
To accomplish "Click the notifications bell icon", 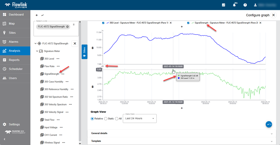I will [234, 5].
